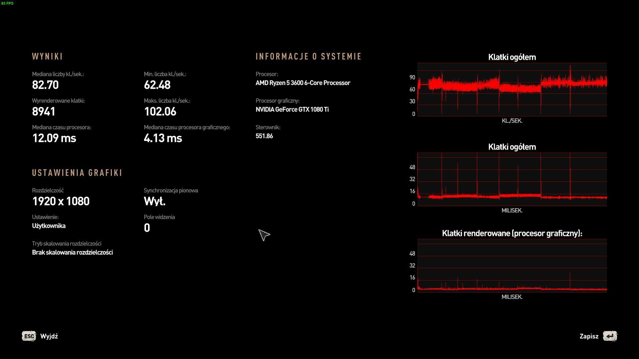Click the top Klatki ogółem chart title
This screenshot has width=639, height=359.
pyautogui.click(x=512, y=57)
